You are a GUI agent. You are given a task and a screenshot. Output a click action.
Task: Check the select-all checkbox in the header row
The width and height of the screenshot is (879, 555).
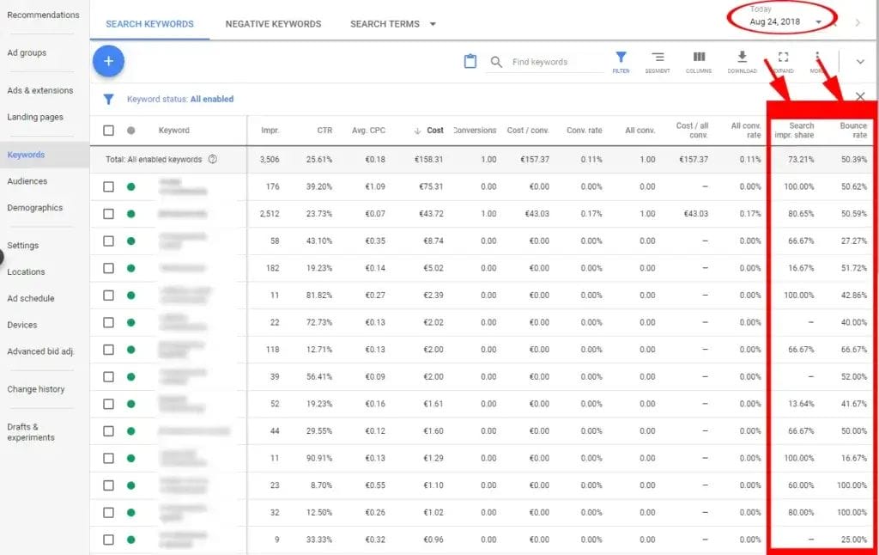coord(107,130)
